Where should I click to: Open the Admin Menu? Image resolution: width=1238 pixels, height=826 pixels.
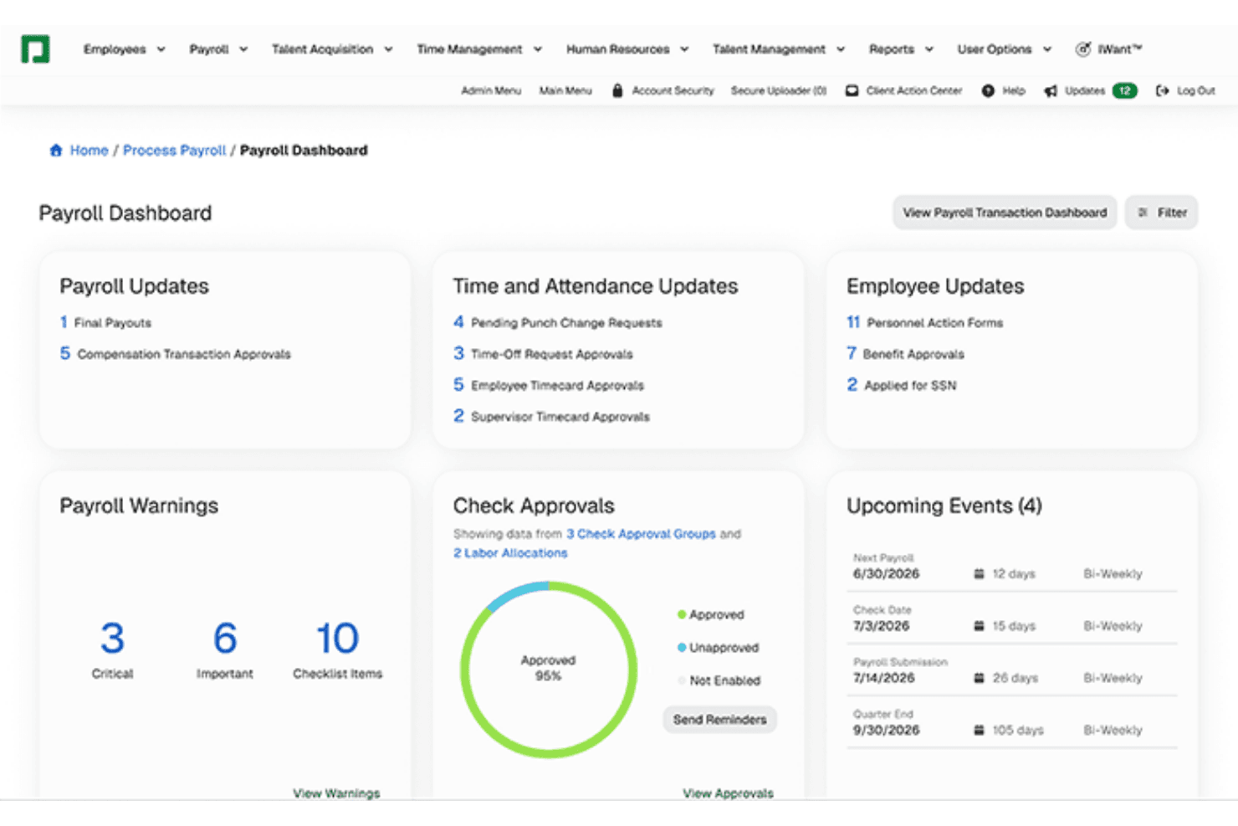[491, 90]
